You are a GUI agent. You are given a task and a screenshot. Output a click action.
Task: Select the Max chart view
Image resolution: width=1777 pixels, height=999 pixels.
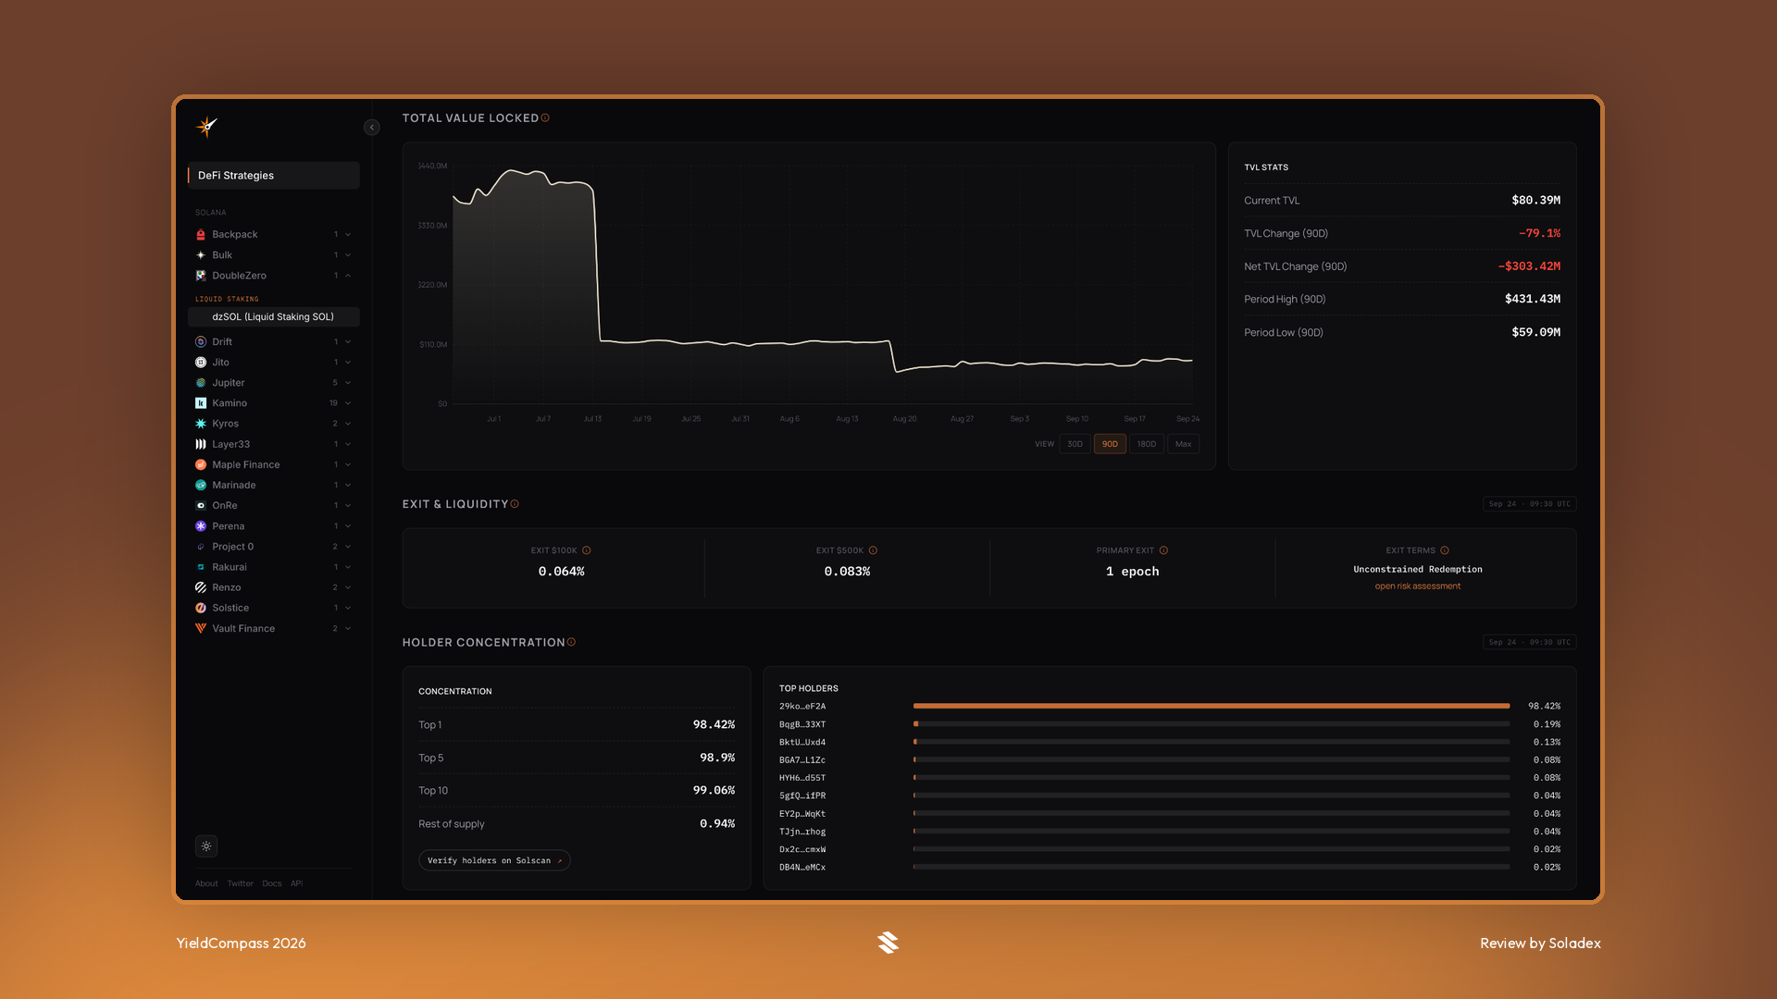1184,444
